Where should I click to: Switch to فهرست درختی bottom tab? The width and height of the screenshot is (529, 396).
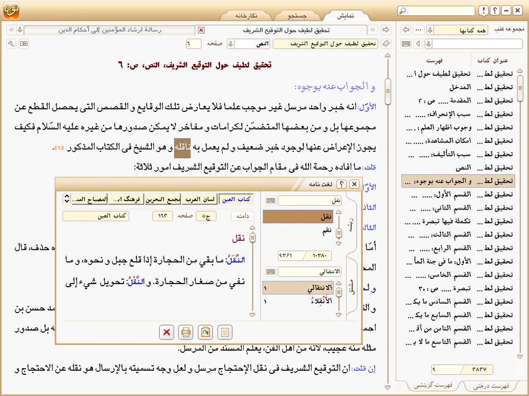(491, 386)
